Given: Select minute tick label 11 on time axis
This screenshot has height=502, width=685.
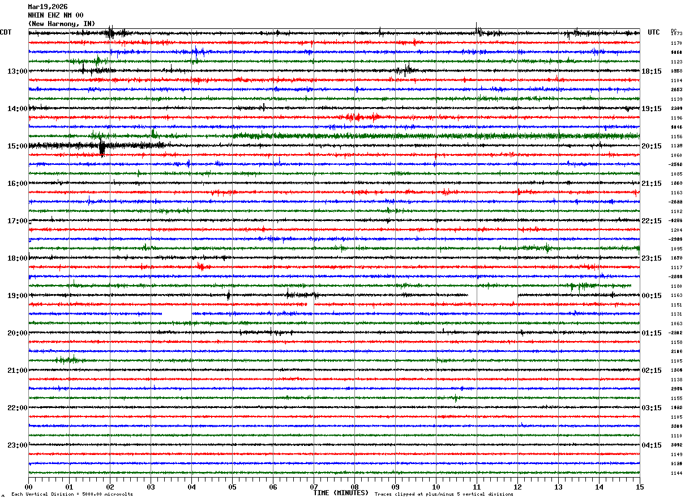Looking at the screenshot, I should 477,487.
